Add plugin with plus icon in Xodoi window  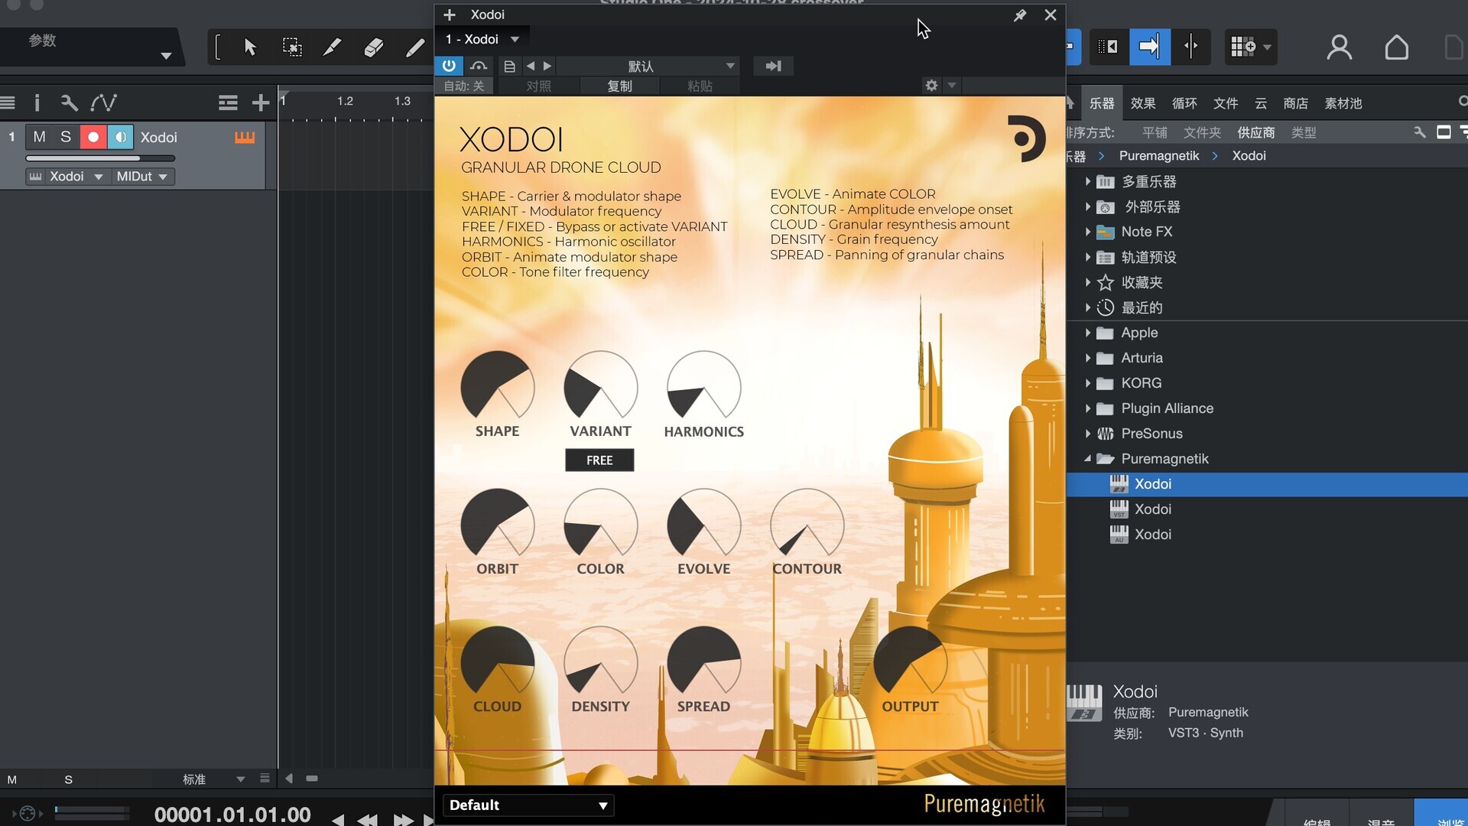coord(450,15)
